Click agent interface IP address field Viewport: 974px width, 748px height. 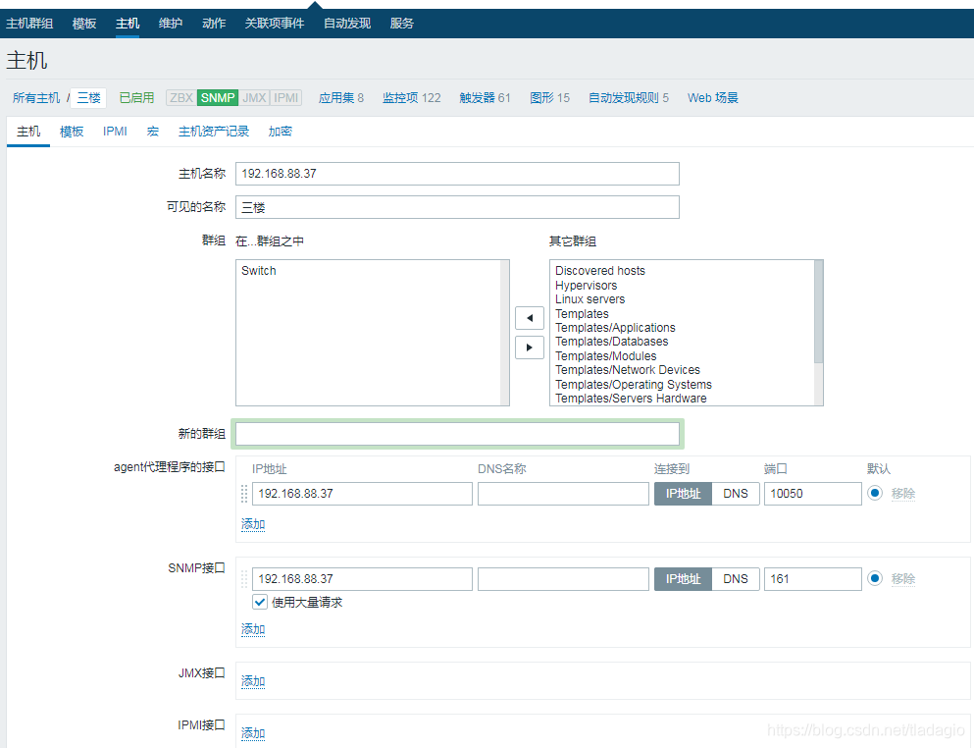pyautogui.click(x=362, y=494)
